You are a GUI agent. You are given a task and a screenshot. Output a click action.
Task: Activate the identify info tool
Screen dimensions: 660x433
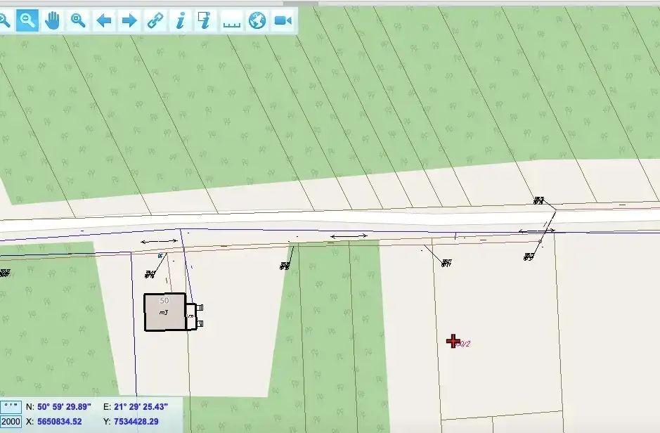coord(180,20)
